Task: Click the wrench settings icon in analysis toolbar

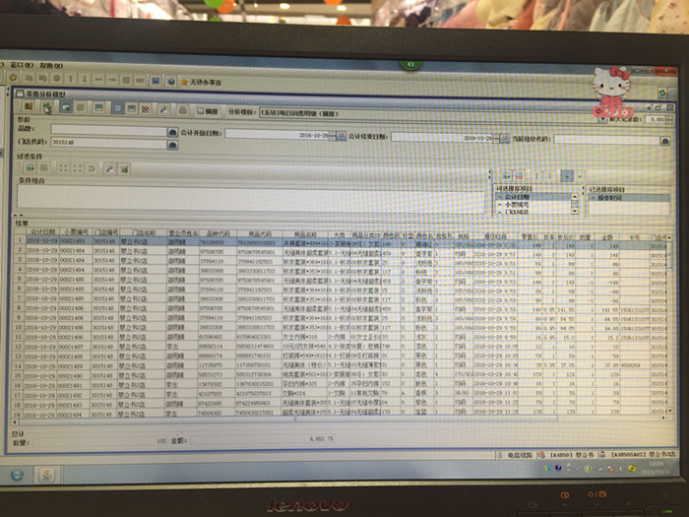Action: click(164, 106)
